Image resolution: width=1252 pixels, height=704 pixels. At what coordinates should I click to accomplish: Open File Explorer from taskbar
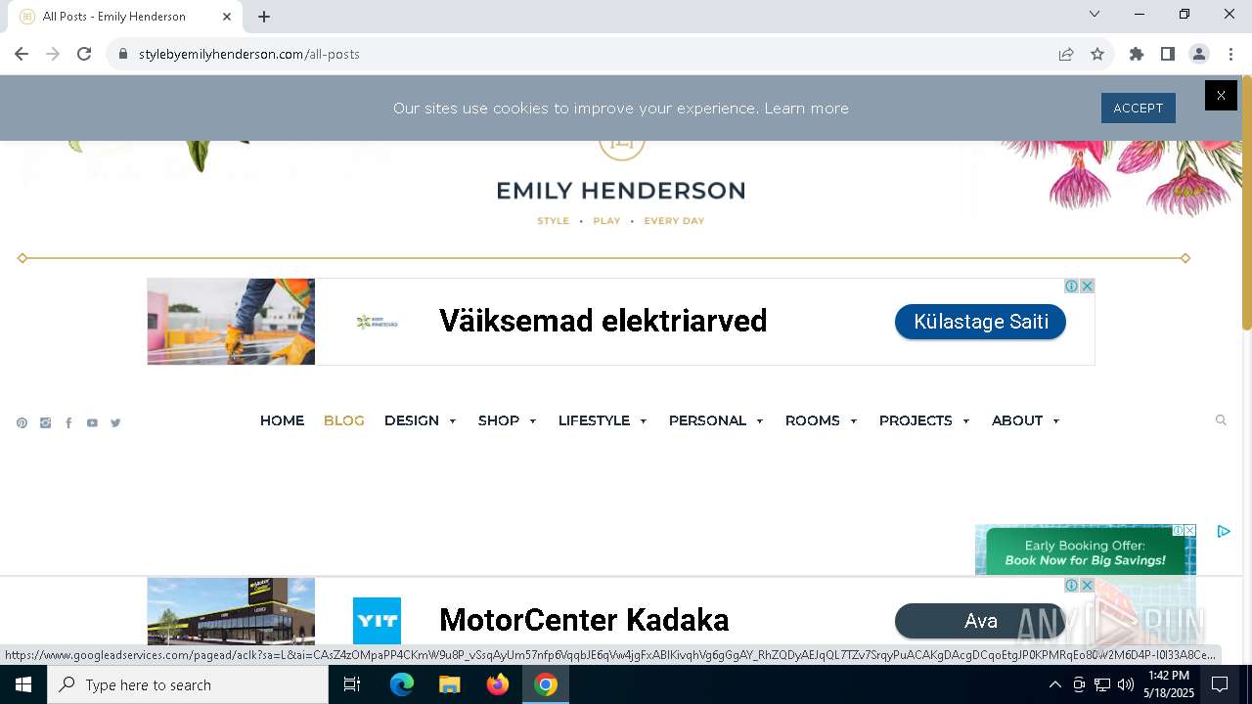click(449, 684)
